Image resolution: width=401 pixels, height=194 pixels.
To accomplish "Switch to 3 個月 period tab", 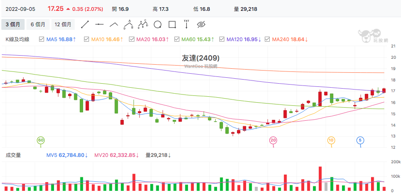I will tap(13, 24).
